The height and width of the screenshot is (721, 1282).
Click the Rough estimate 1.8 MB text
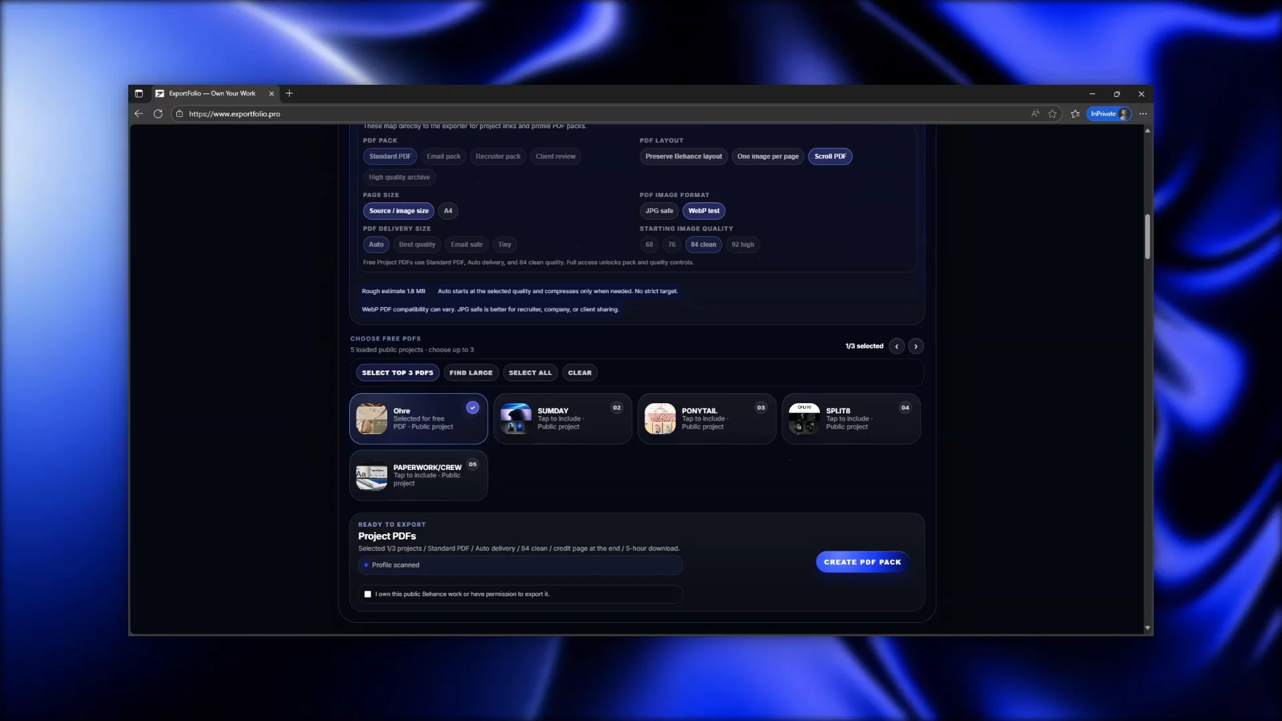393,292
